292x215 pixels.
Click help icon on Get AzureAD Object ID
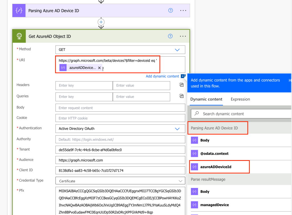tap(170, 36)
